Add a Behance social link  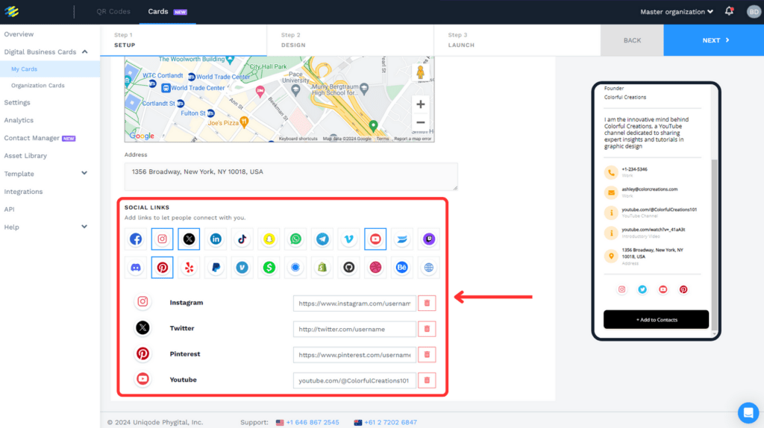click(x=402, y=268)
